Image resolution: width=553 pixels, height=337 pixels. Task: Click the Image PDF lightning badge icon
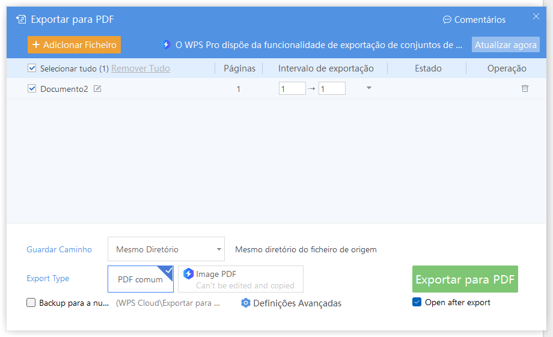tap(188, 274)
